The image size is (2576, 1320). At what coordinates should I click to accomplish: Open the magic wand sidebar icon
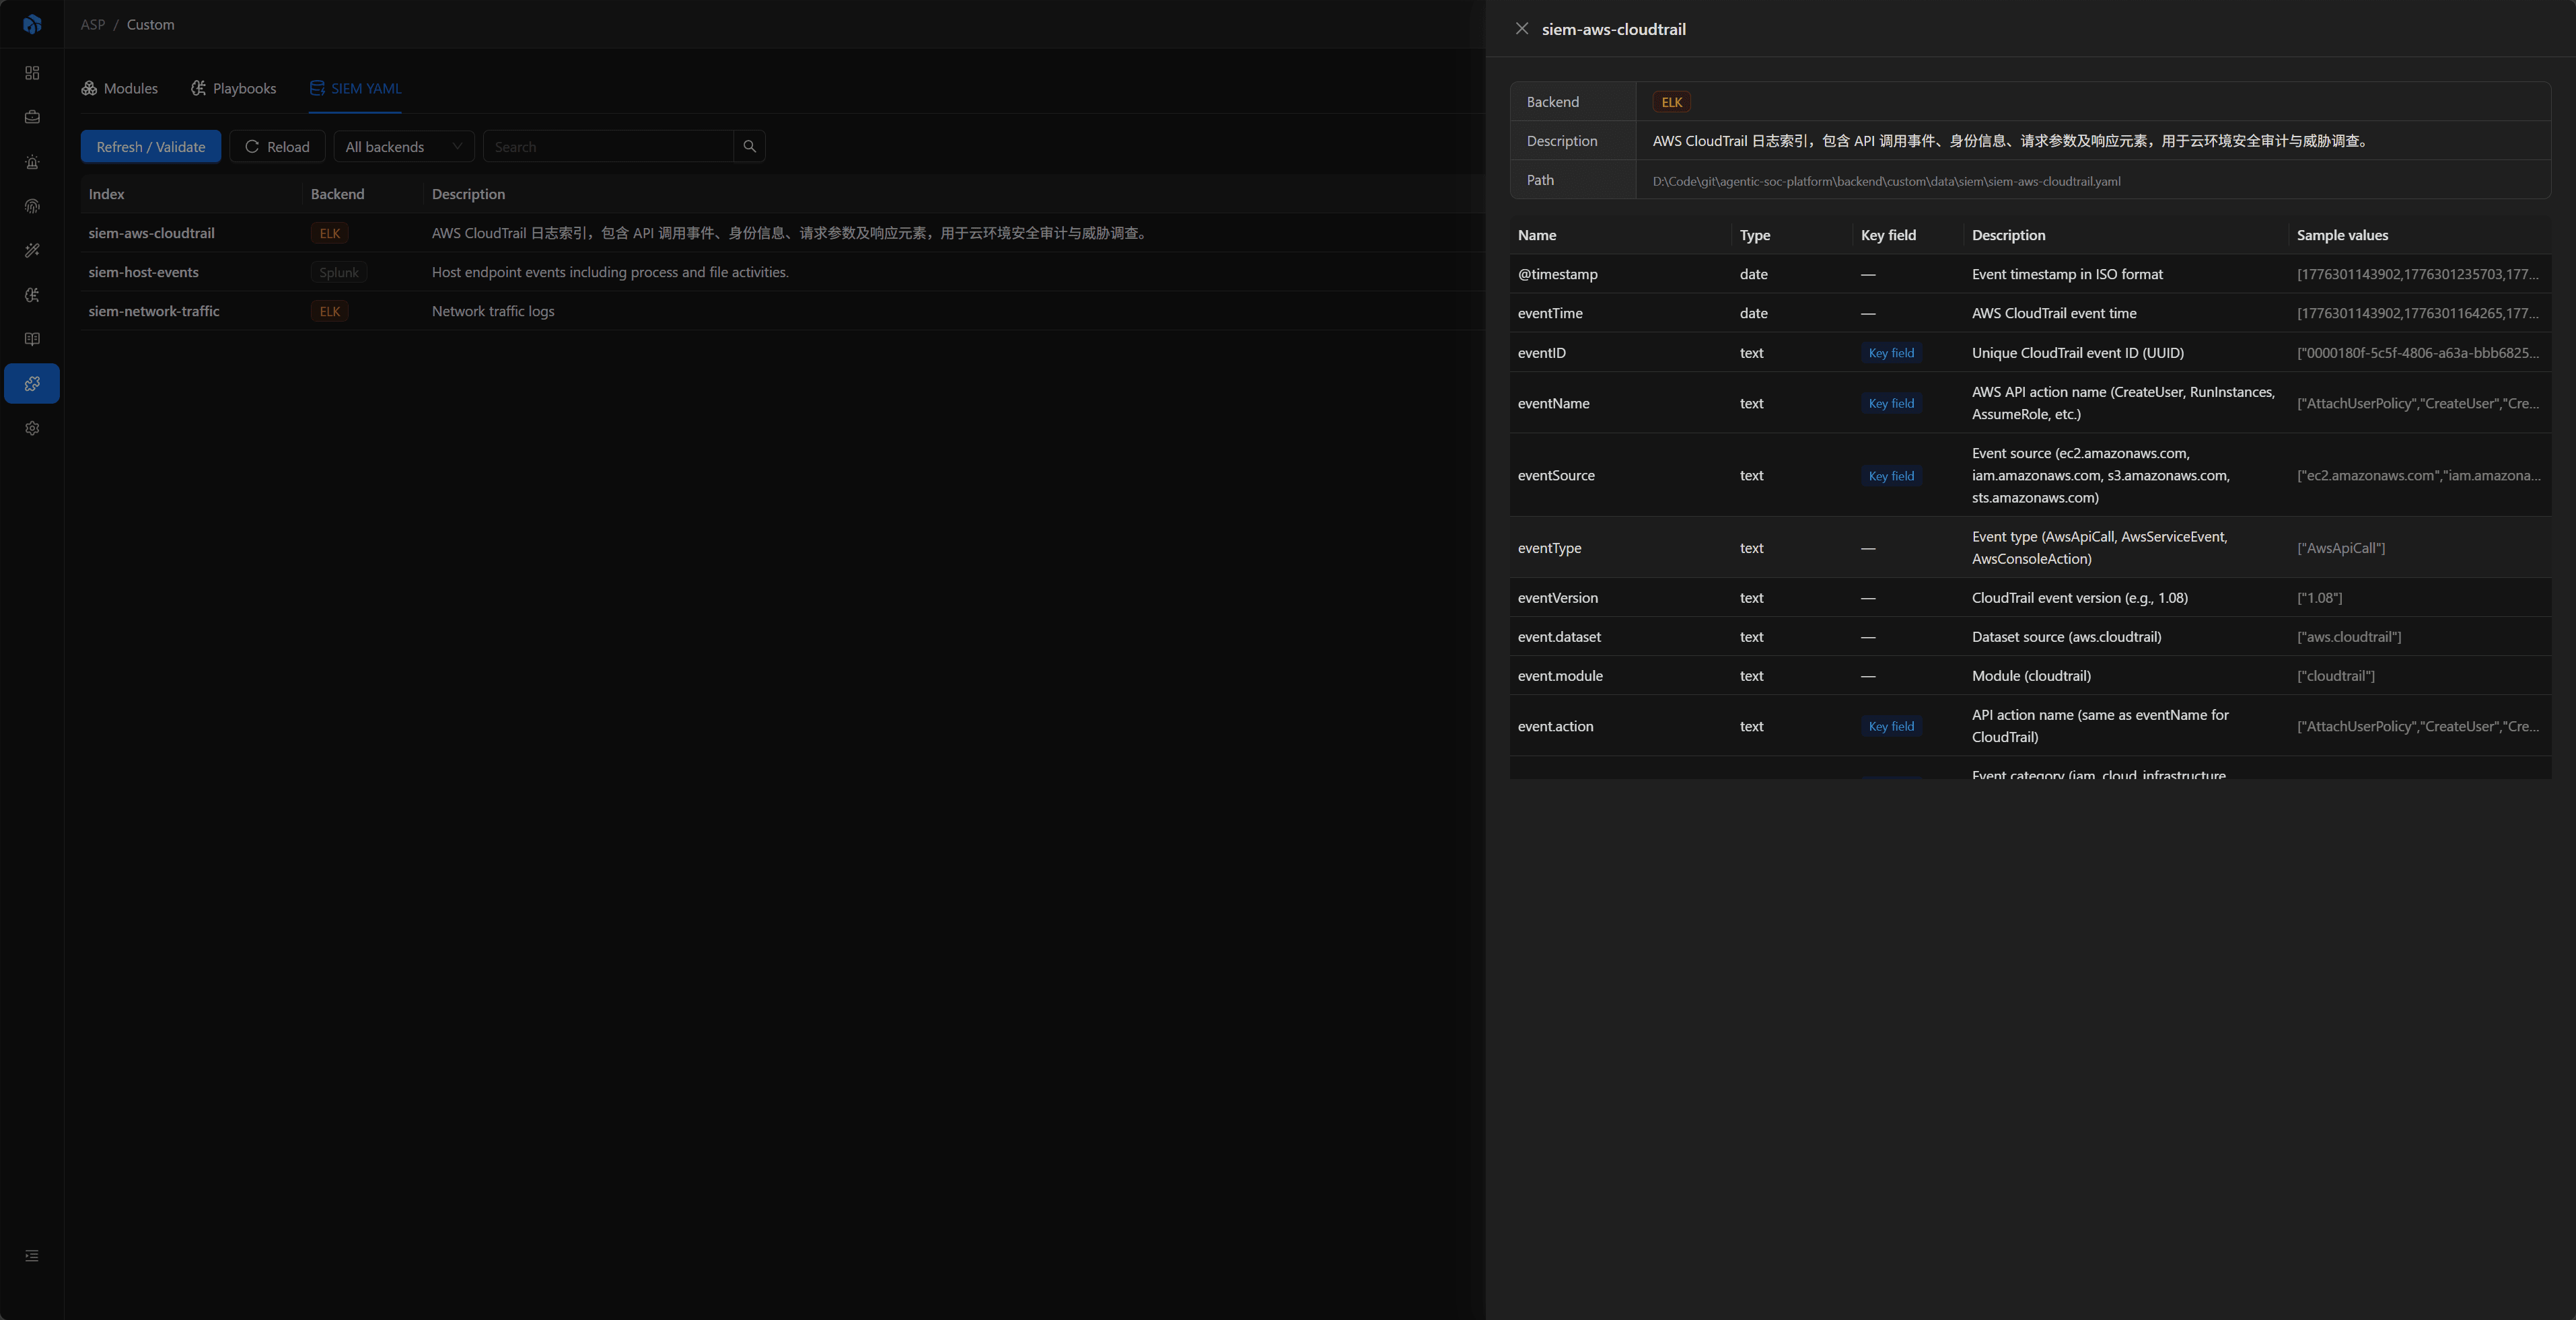[32, 250]
